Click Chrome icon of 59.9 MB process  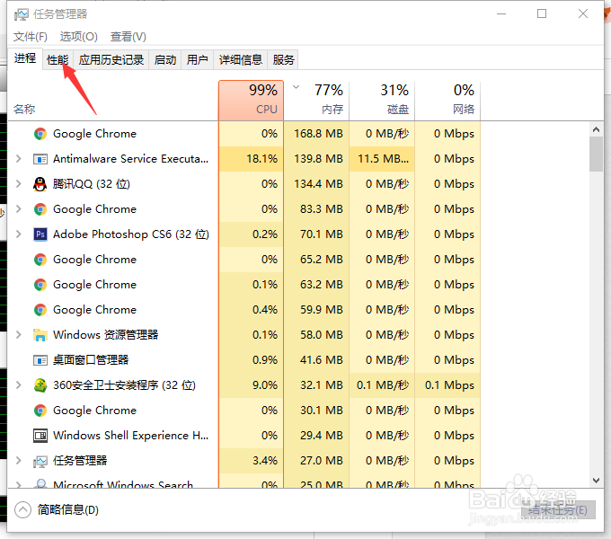pos(40,310)
